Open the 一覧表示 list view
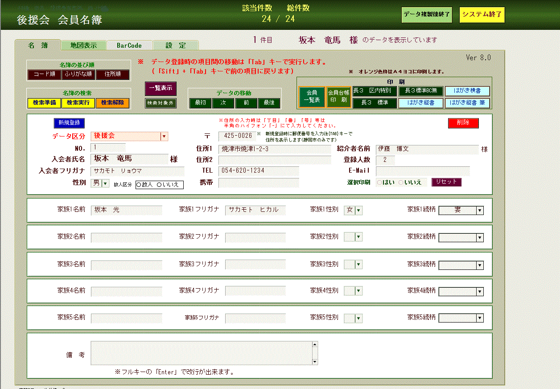 click(x=161, y=88)
